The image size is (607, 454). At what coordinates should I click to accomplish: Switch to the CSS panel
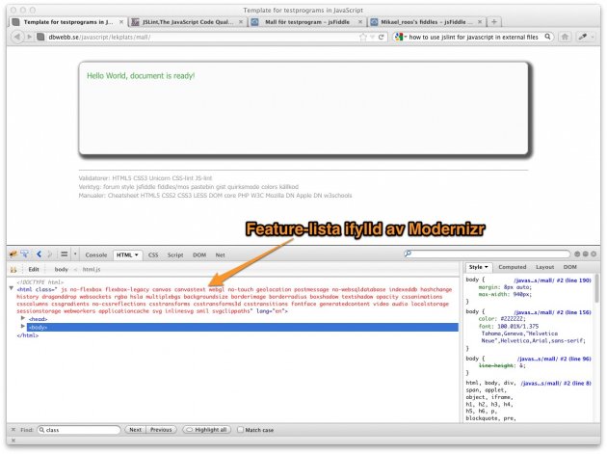pyautogui.click(x=153, y=254)
